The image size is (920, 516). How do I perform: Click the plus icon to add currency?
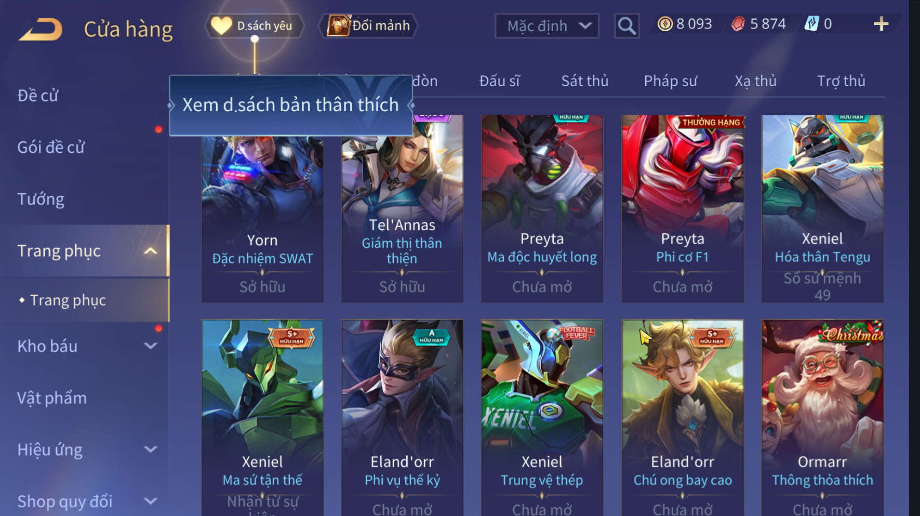[881, 24]
